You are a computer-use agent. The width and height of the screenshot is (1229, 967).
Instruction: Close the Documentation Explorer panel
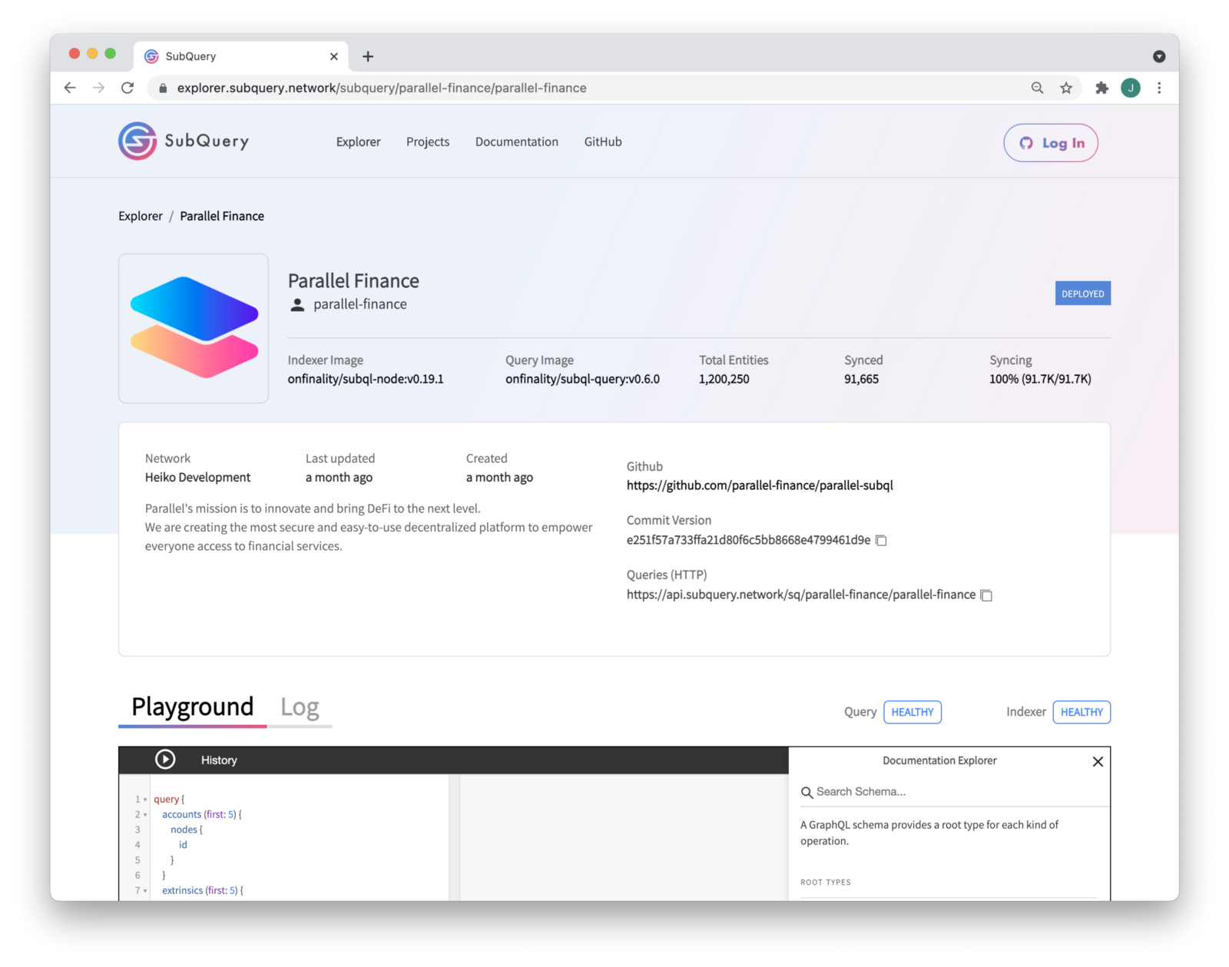1098,761
